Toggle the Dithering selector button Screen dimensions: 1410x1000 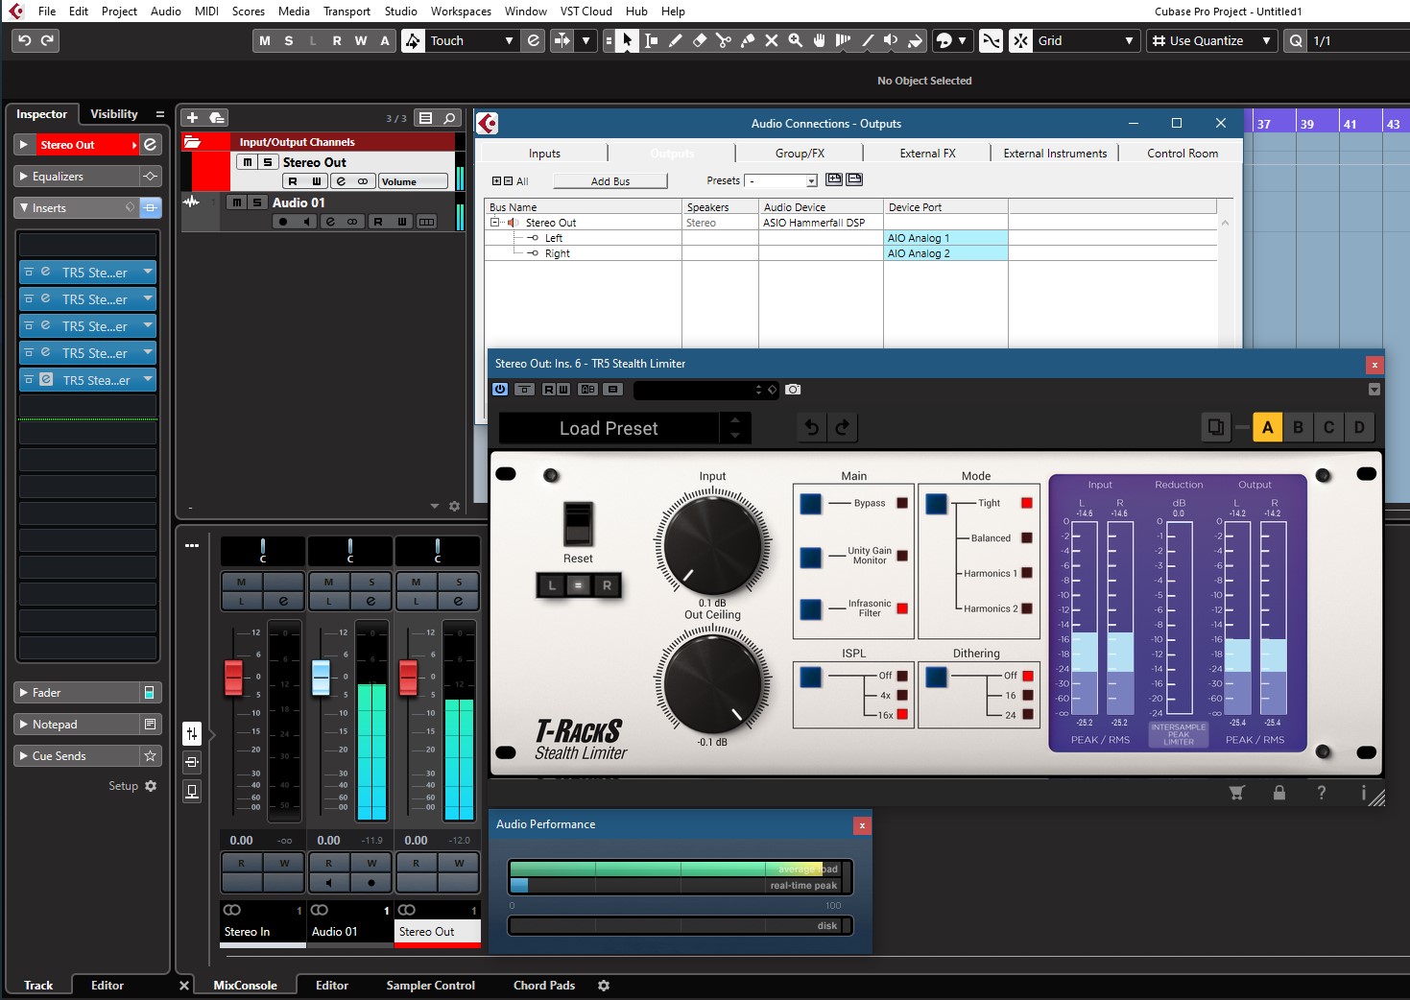937,677
